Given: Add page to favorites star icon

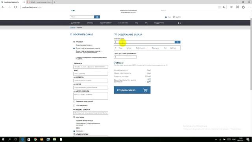Looking at the screenshot, I should (x=224, y=7).
